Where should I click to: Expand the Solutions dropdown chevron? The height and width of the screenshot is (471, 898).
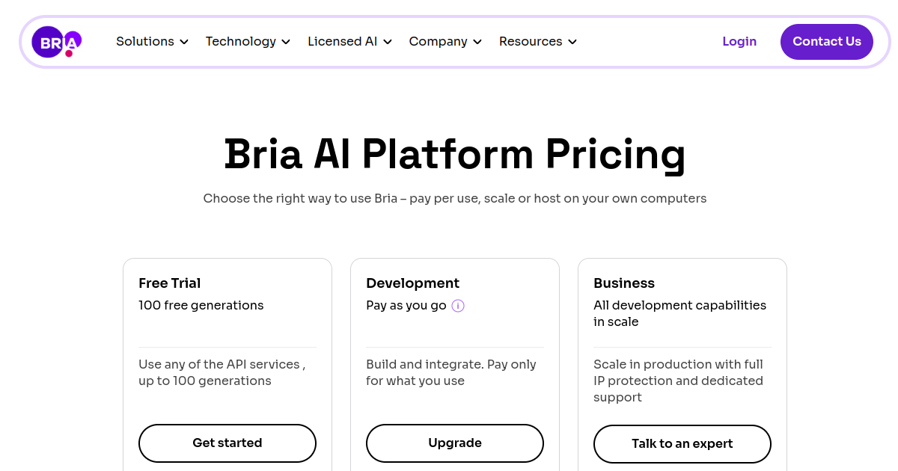(184, 42)
